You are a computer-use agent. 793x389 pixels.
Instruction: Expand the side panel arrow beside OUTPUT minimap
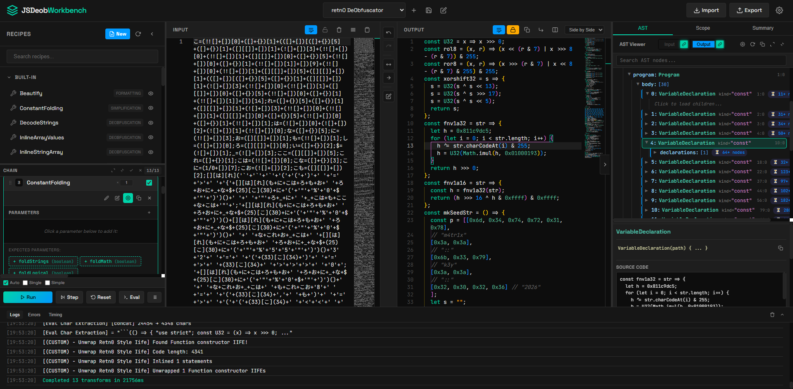click(x=605, y=165)
